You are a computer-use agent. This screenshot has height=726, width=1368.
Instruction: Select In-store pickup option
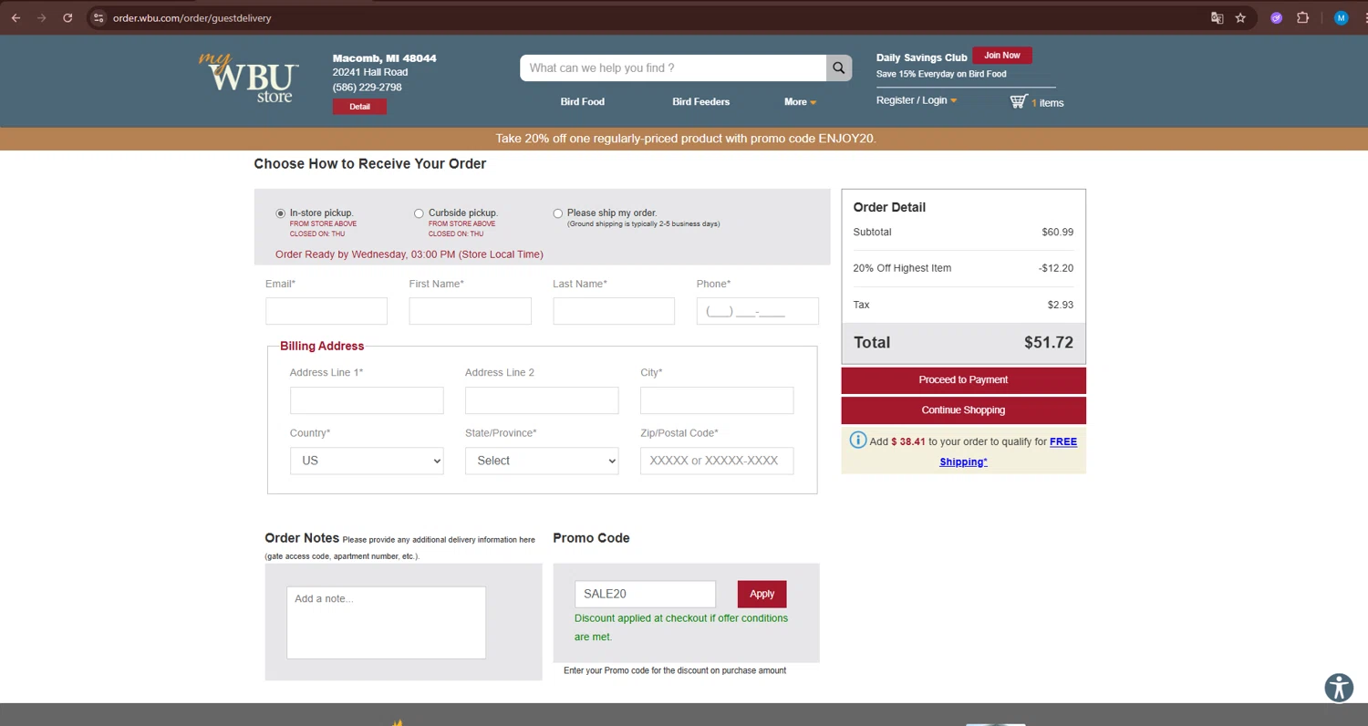point(281,213)
